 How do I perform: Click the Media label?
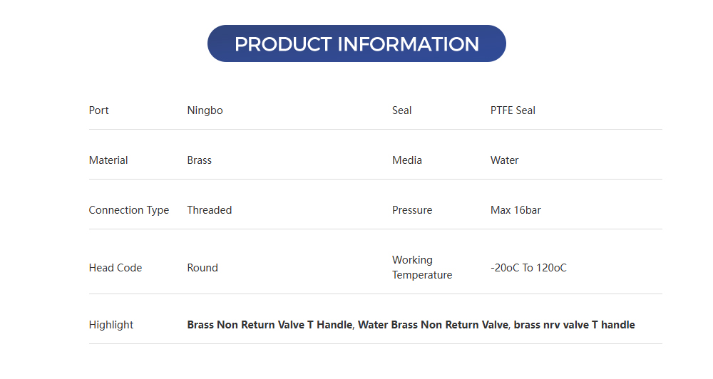click(407, 160)
